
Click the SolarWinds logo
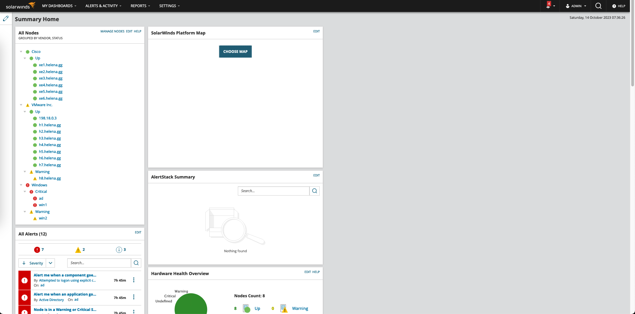click(20, 6)
